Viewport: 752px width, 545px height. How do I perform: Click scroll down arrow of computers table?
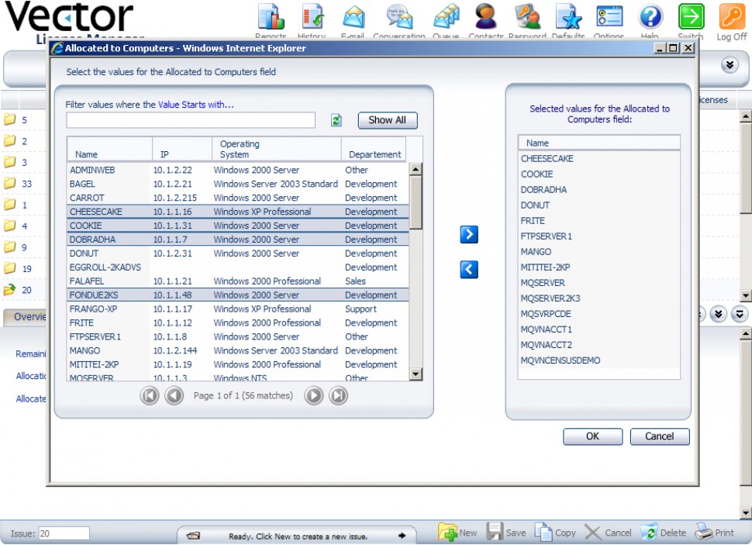pyautogui.click(x=416, y=374)
